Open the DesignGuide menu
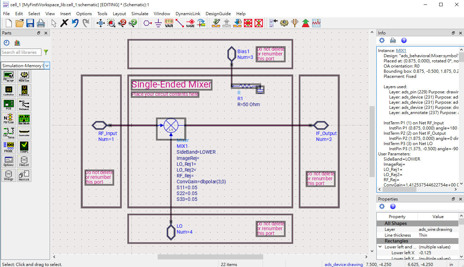 coord(218,14)
